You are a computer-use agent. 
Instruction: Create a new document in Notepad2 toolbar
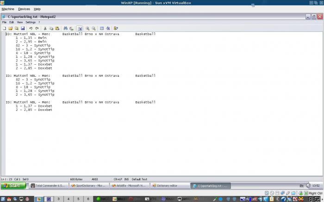pos(4,28)
